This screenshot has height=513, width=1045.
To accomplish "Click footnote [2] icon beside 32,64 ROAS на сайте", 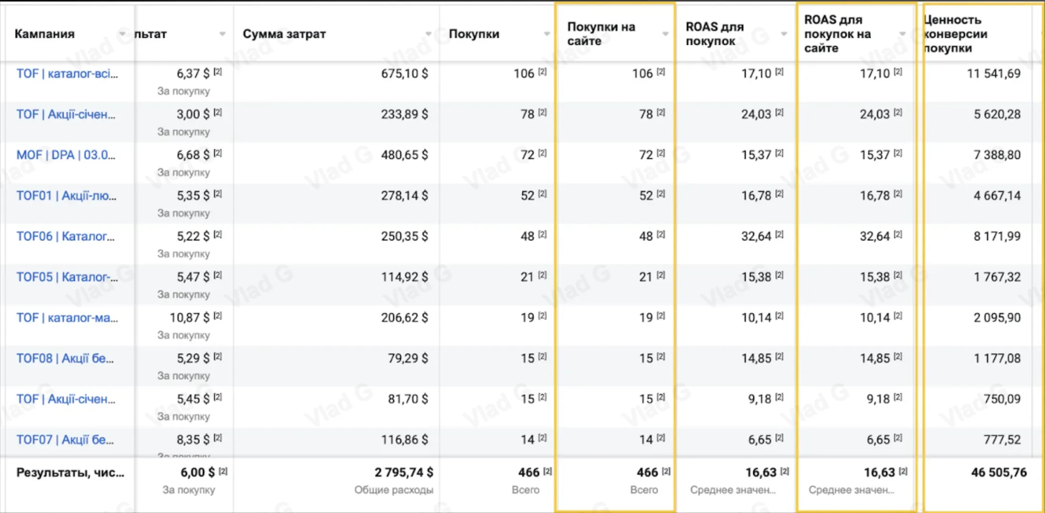I will 898,234.
